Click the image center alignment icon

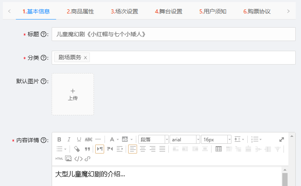click(205, 149)
